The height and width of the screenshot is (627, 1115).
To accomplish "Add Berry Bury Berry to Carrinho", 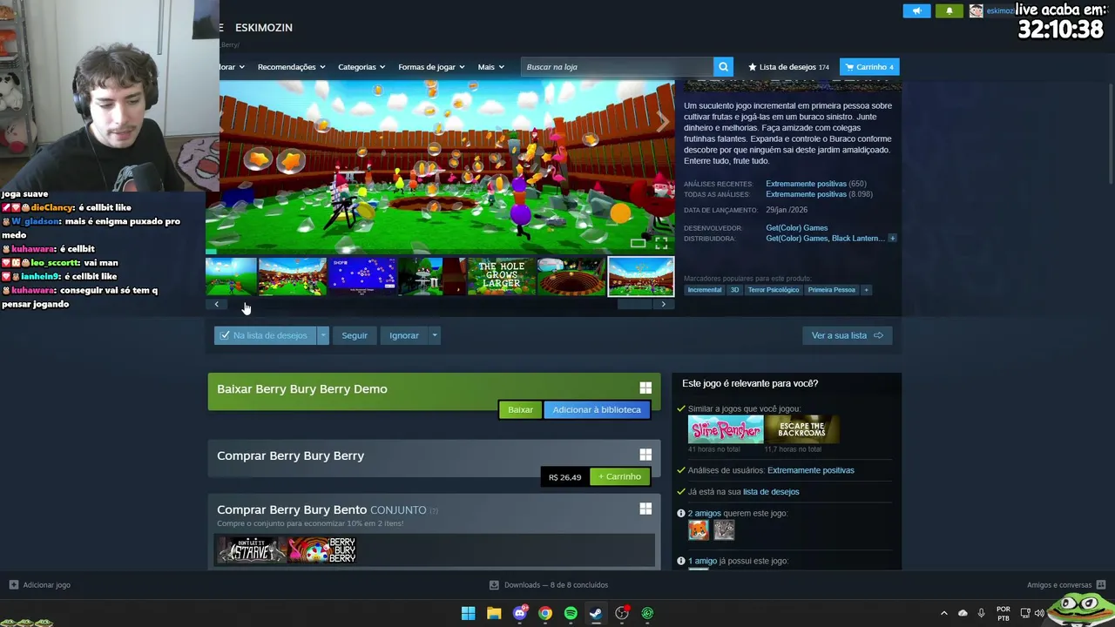I will pos(619,476).
